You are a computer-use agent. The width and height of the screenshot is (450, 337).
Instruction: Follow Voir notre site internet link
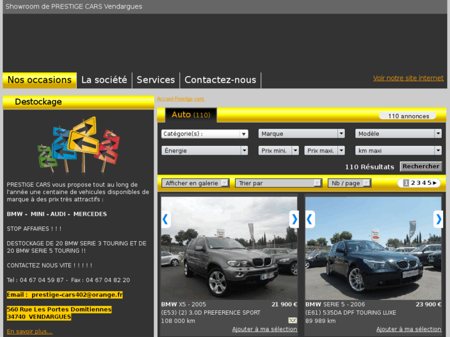408,78
